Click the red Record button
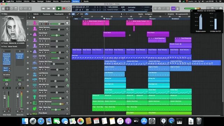Image resolution: width=224 pixels, height=126 pixels. pos(64,8)
